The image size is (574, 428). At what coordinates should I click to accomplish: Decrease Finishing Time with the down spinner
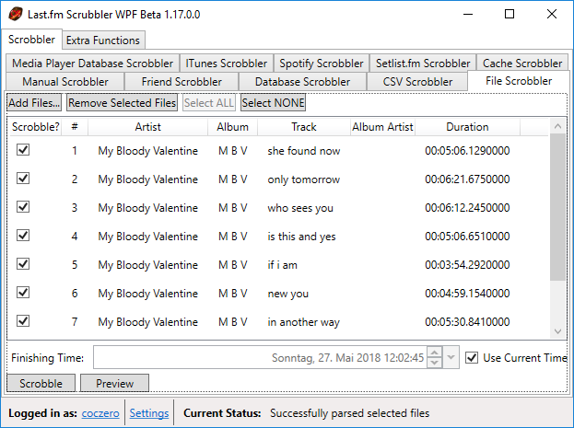435,363
